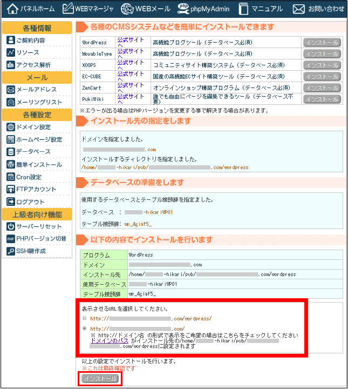Click the ご契約内容 person icon
The width and height of the screenshot is (348, 389).
(x=11, y=40)
